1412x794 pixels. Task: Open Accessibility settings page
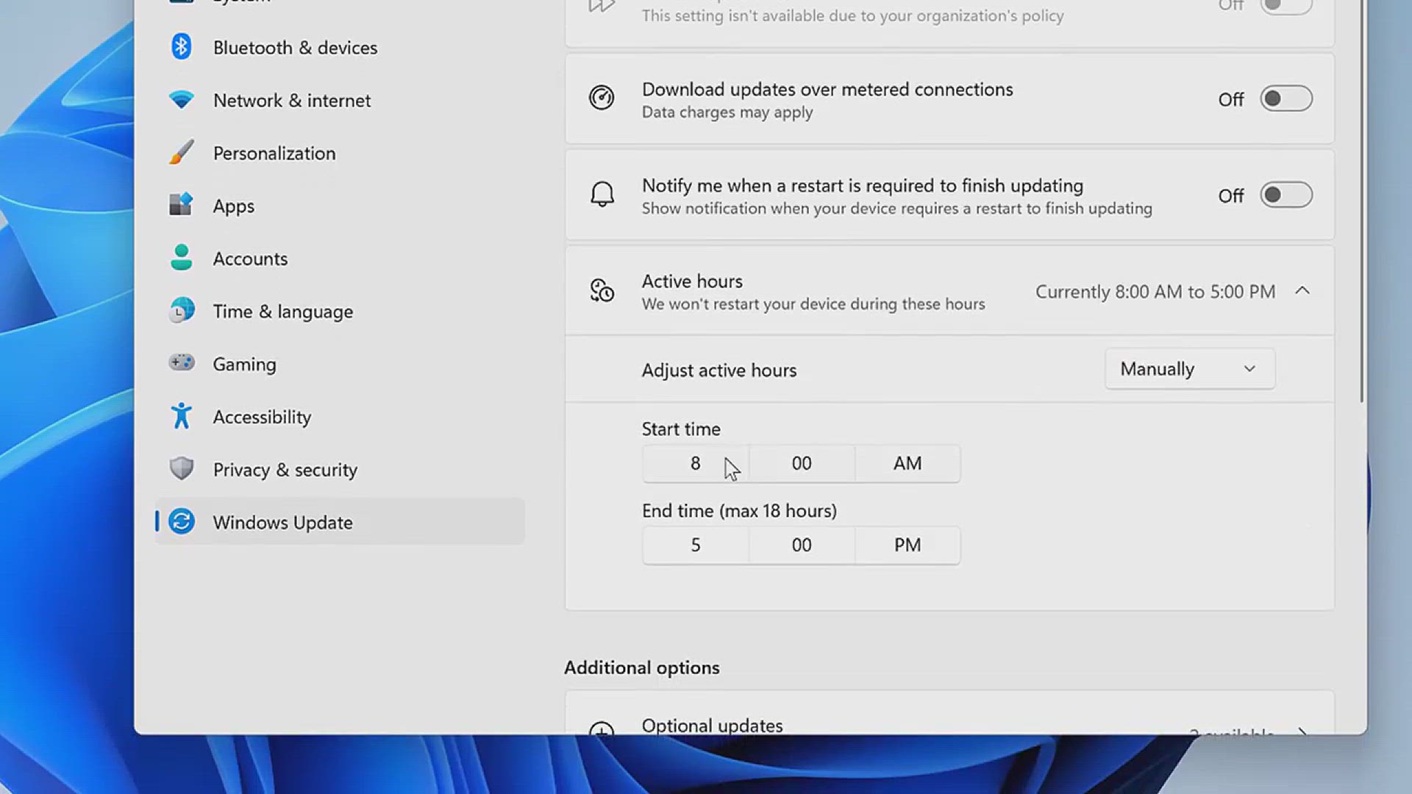coord(340,417)
